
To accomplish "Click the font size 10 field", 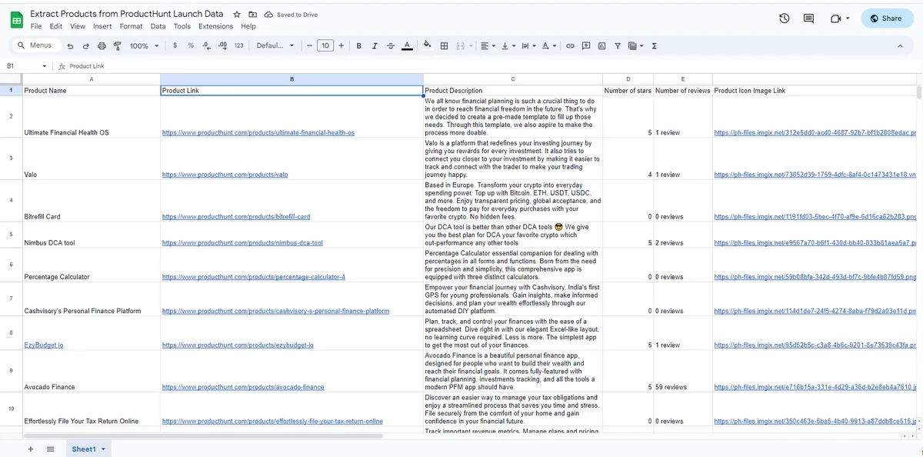I will [325, 46].
